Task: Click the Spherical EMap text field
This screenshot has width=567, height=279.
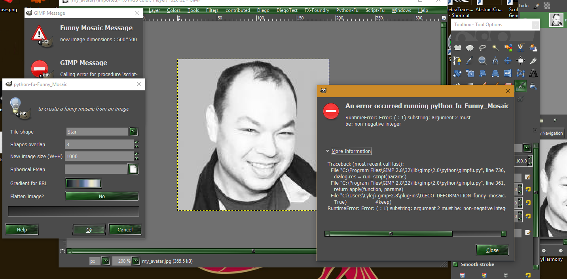Action: (x=96, y=169)
